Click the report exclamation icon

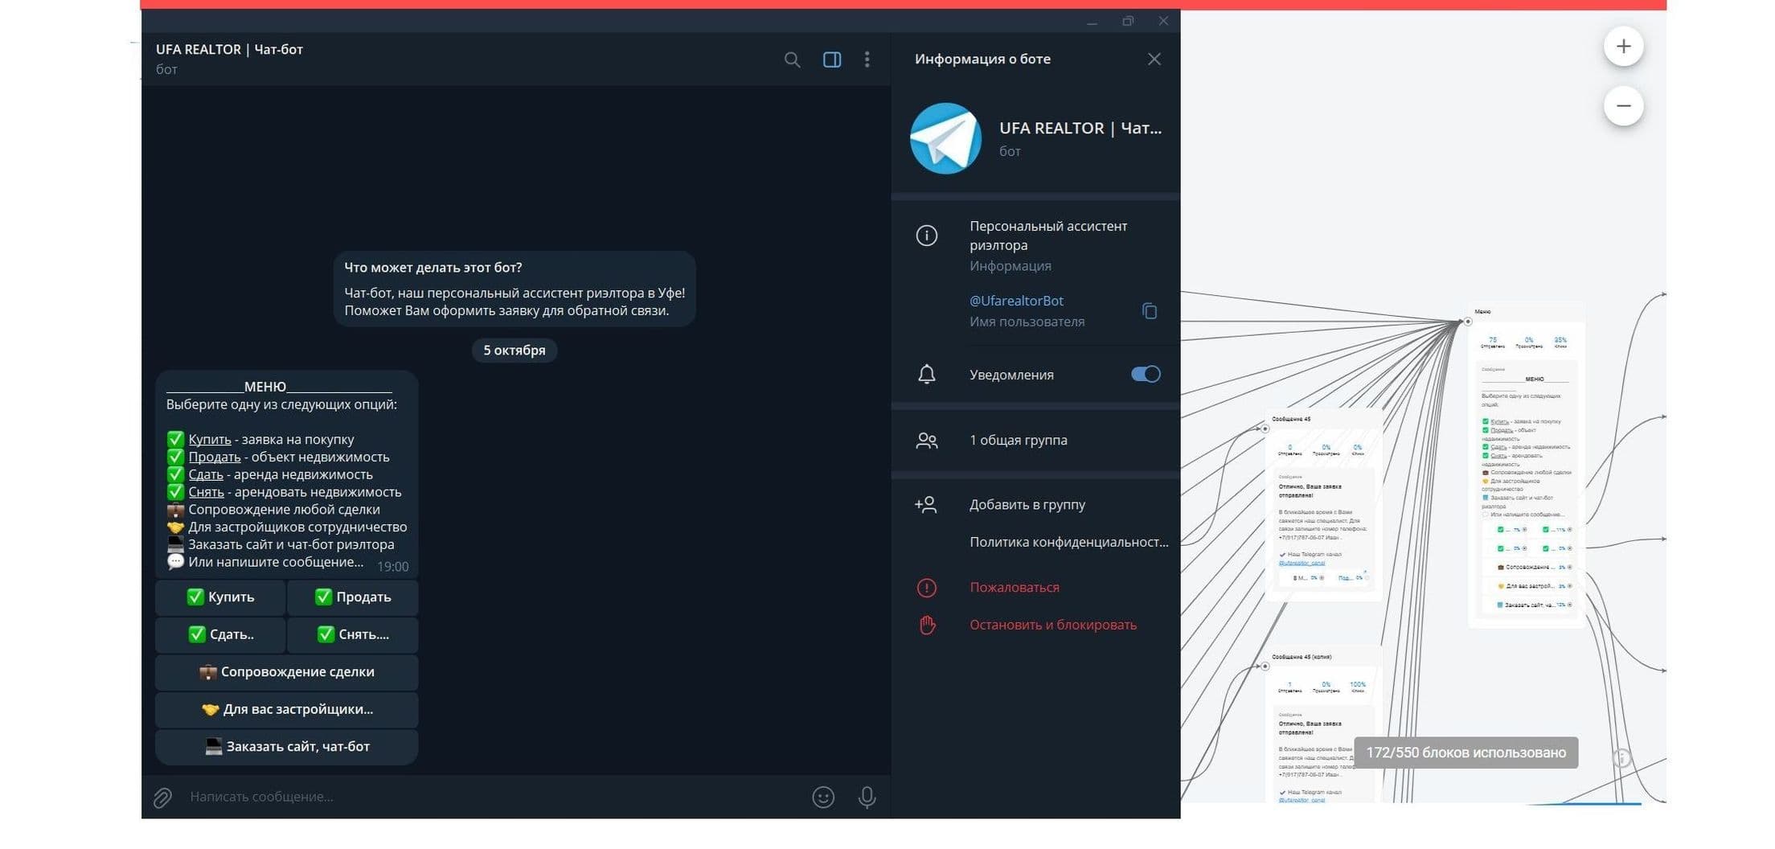pos(927,588)
